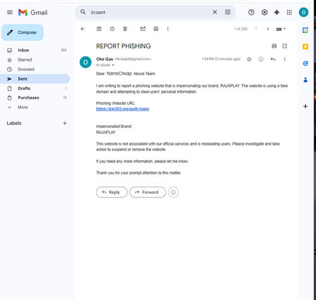Click the search magnifier icon
This screenshot has height=300, width=316.
83,12
